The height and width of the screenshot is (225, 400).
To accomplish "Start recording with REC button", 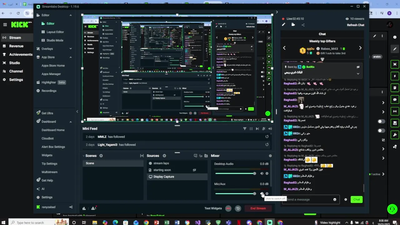I will click(x=228, y=208).
